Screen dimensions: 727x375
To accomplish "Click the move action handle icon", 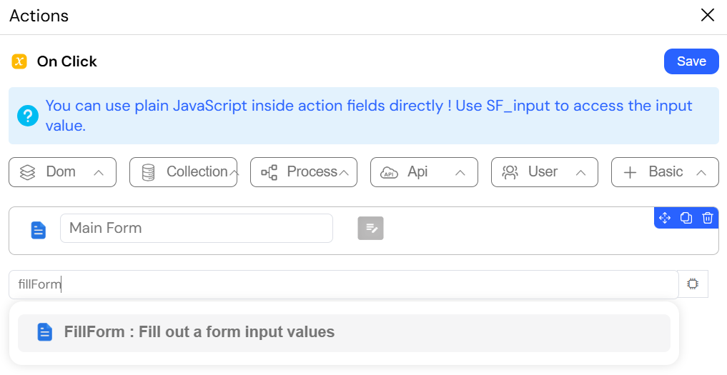I will click(x=665, y=218).
